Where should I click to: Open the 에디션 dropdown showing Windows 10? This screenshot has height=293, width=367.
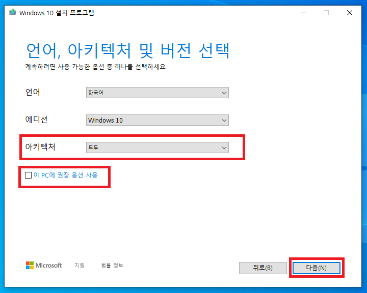(x=158, y=120)
